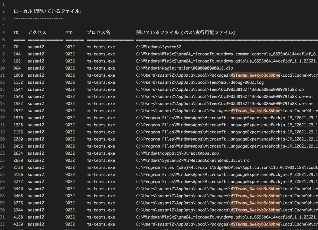This screenshot has width=318, height=230.
Task: Click ID value '1068'
Action: tap(18, 75)
